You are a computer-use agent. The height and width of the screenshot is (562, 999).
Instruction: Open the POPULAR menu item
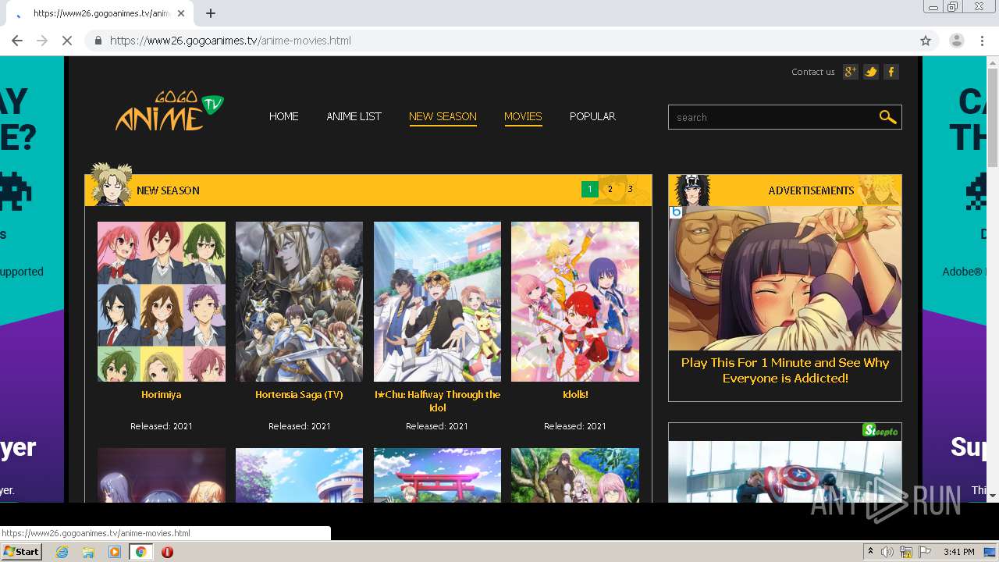pos(592,116)
